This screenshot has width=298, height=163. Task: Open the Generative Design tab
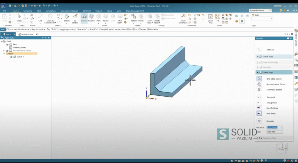coord(69,11)
